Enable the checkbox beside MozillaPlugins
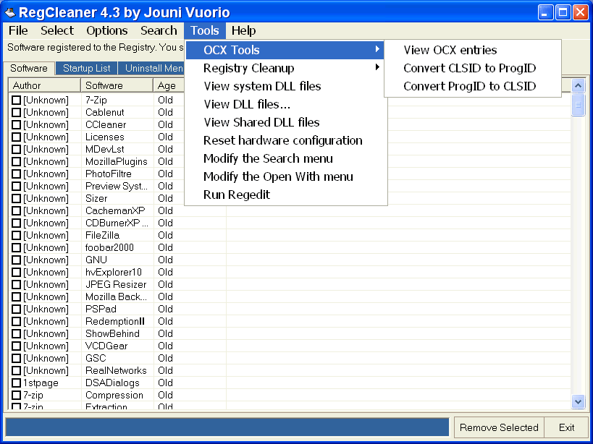The height and width of the screenshot is (444, 593). coord(16,161)
